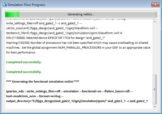Click the scrollbar down arrow

[x=155, y=107]
